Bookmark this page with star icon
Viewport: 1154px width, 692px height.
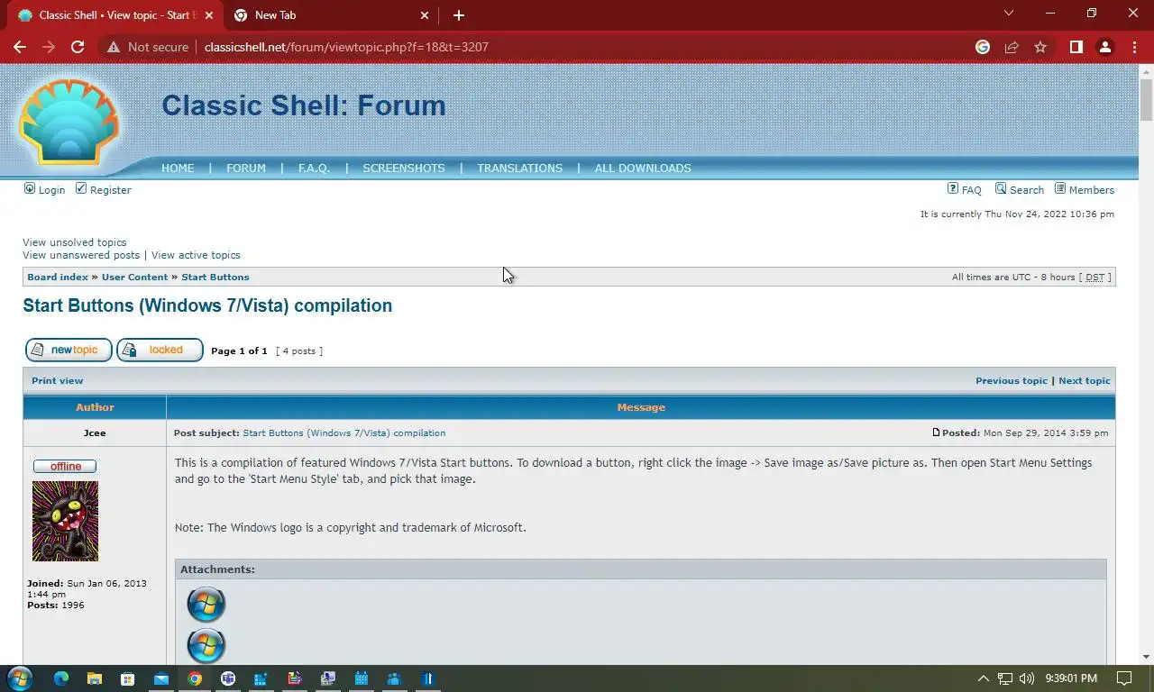click(1040, 47)
